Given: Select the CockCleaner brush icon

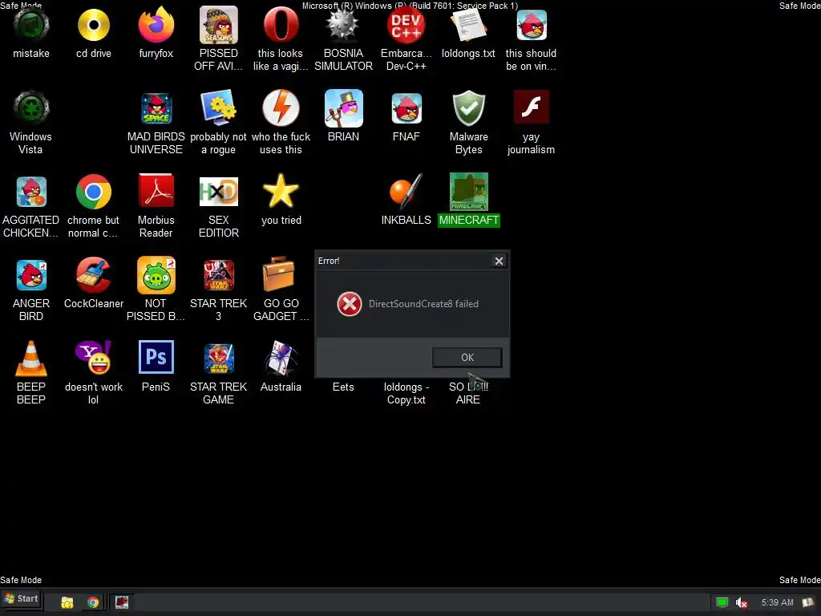Looking at the screenshot, I should 94,275.
